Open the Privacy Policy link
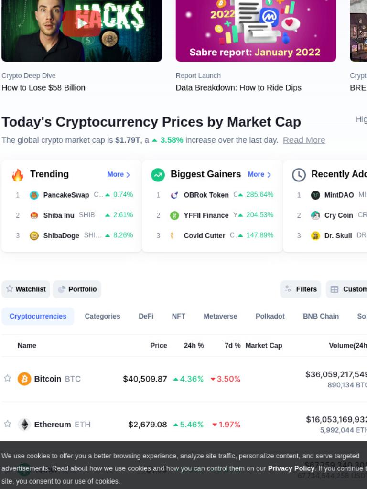Image resolution: width=367 pixels, height=489 pixels. 291,468
